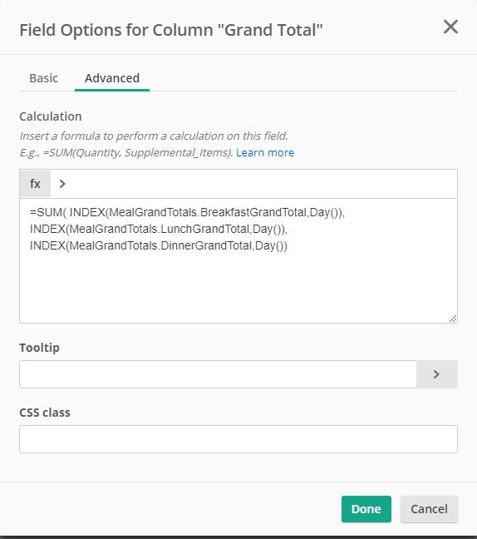Focus the CSS class input field
This screenshot has height=539, width=477.
238,439
